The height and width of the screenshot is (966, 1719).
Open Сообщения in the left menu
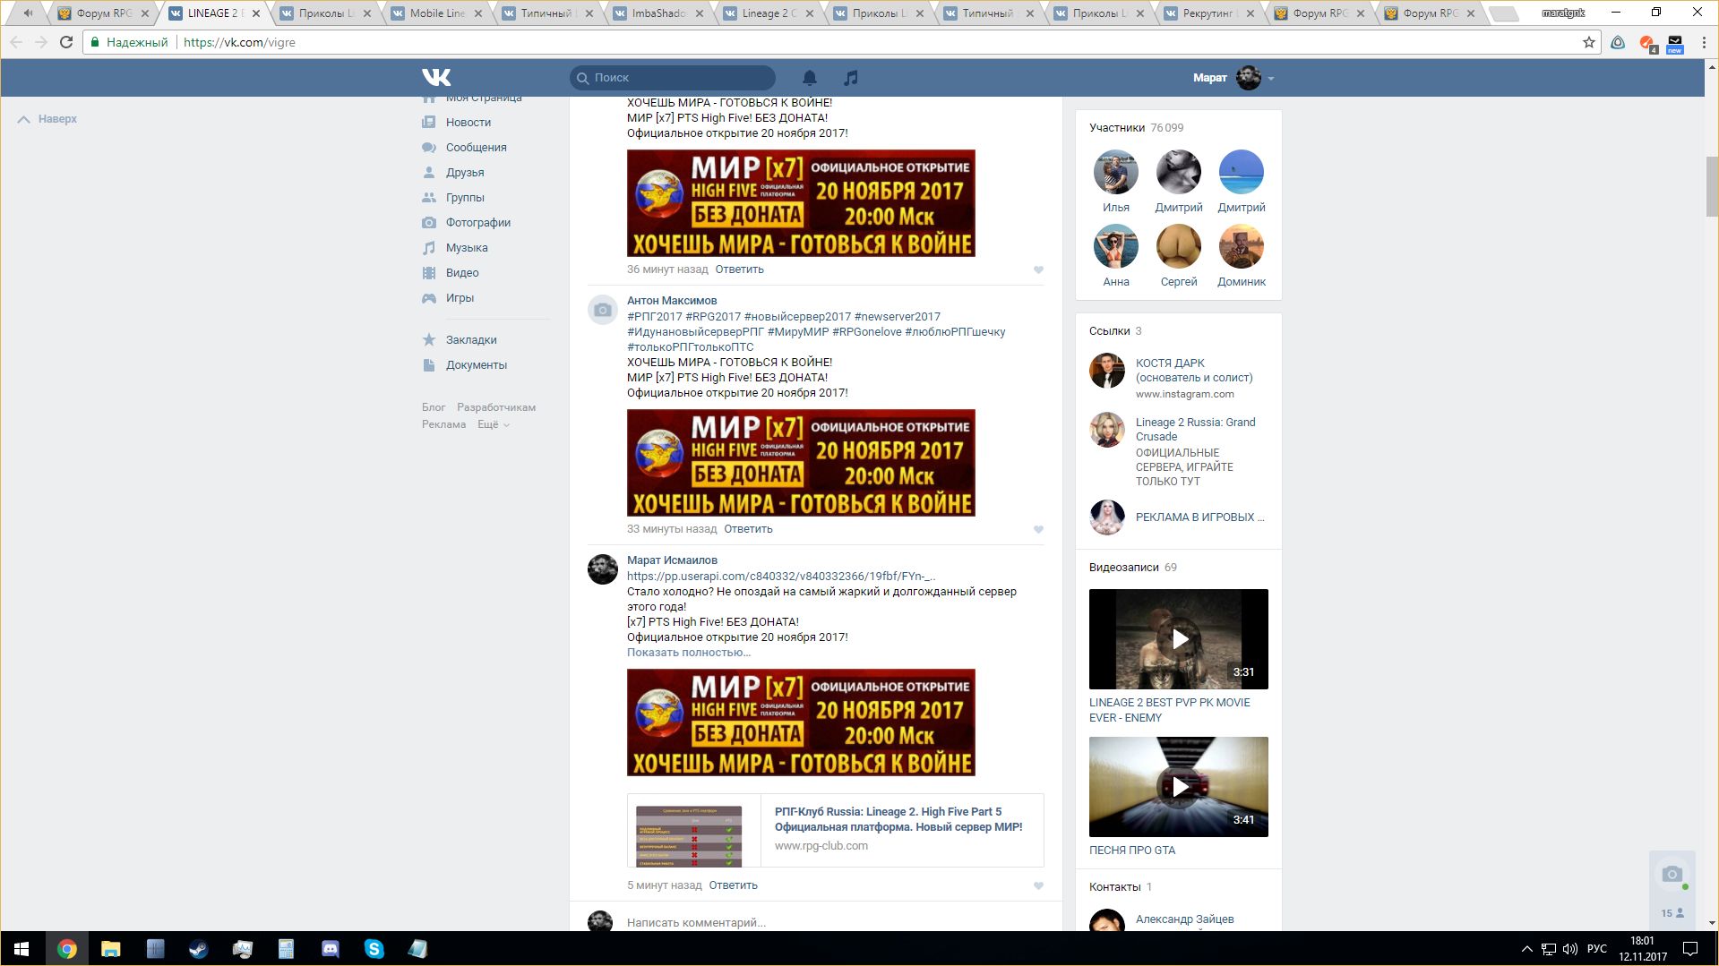[x=476, y=148]
